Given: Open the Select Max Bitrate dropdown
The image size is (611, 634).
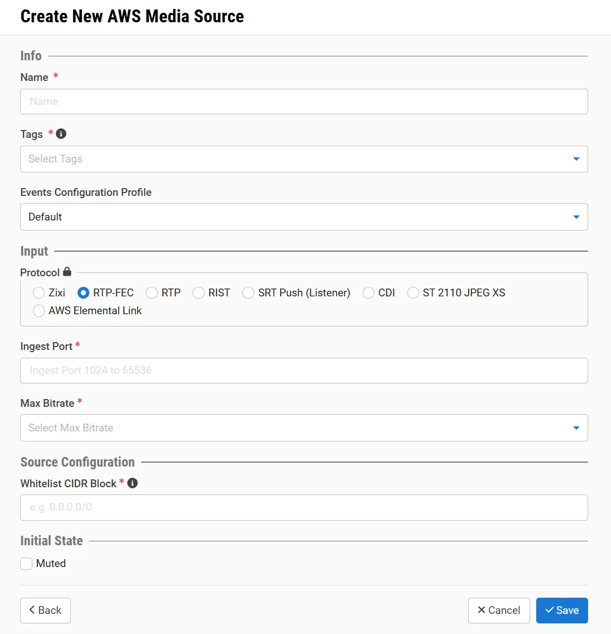Looking at the screenshot, I should (x=304, y=428).
